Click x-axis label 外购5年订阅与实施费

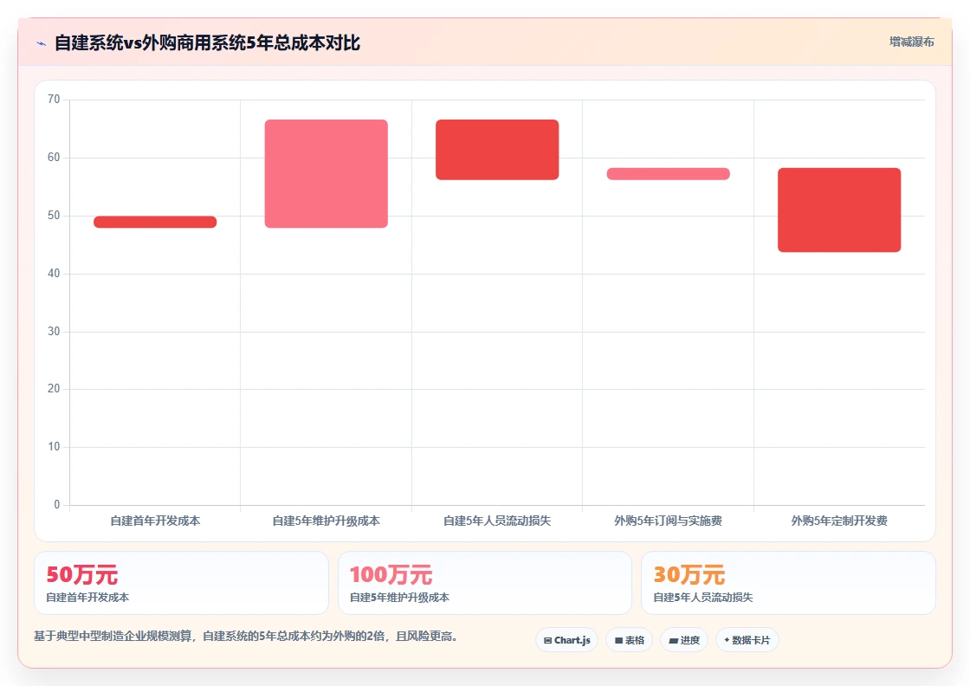click(x=668, y=521)
